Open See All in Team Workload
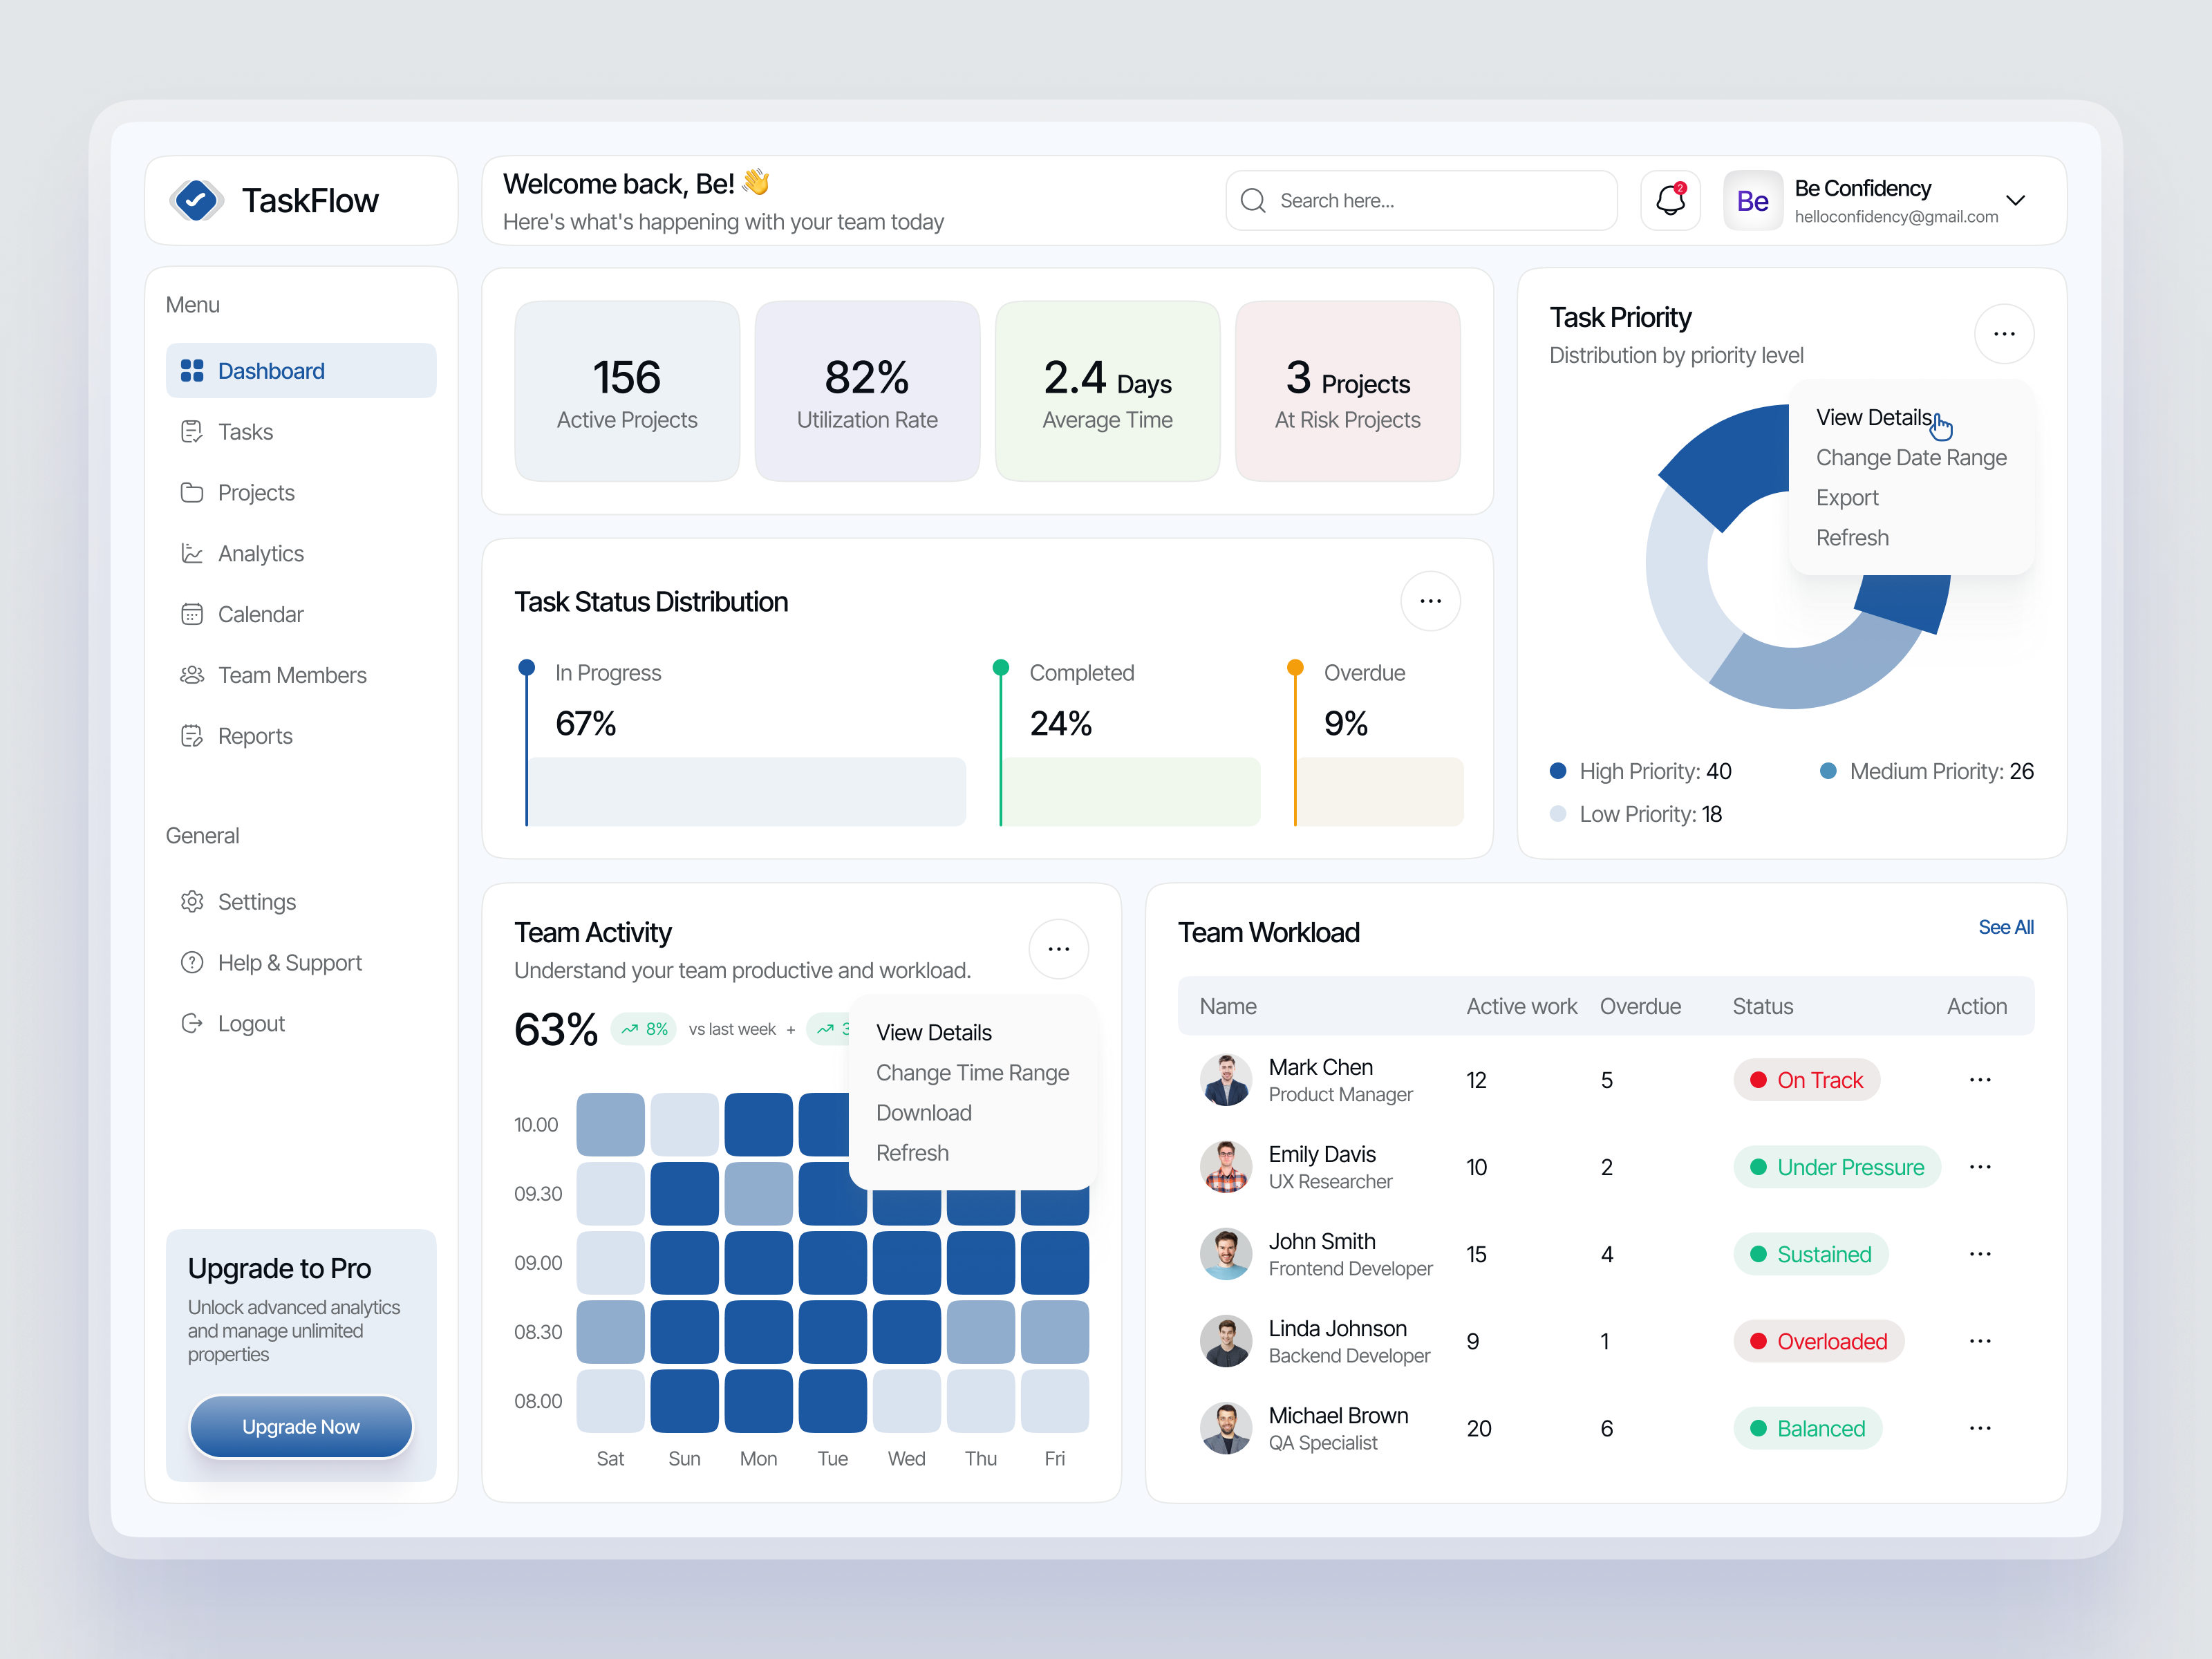This screenshot has height=1659, width=2212. coord(2006,927)
